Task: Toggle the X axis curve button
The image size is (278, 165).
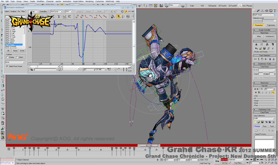Action: coord(112,12)
